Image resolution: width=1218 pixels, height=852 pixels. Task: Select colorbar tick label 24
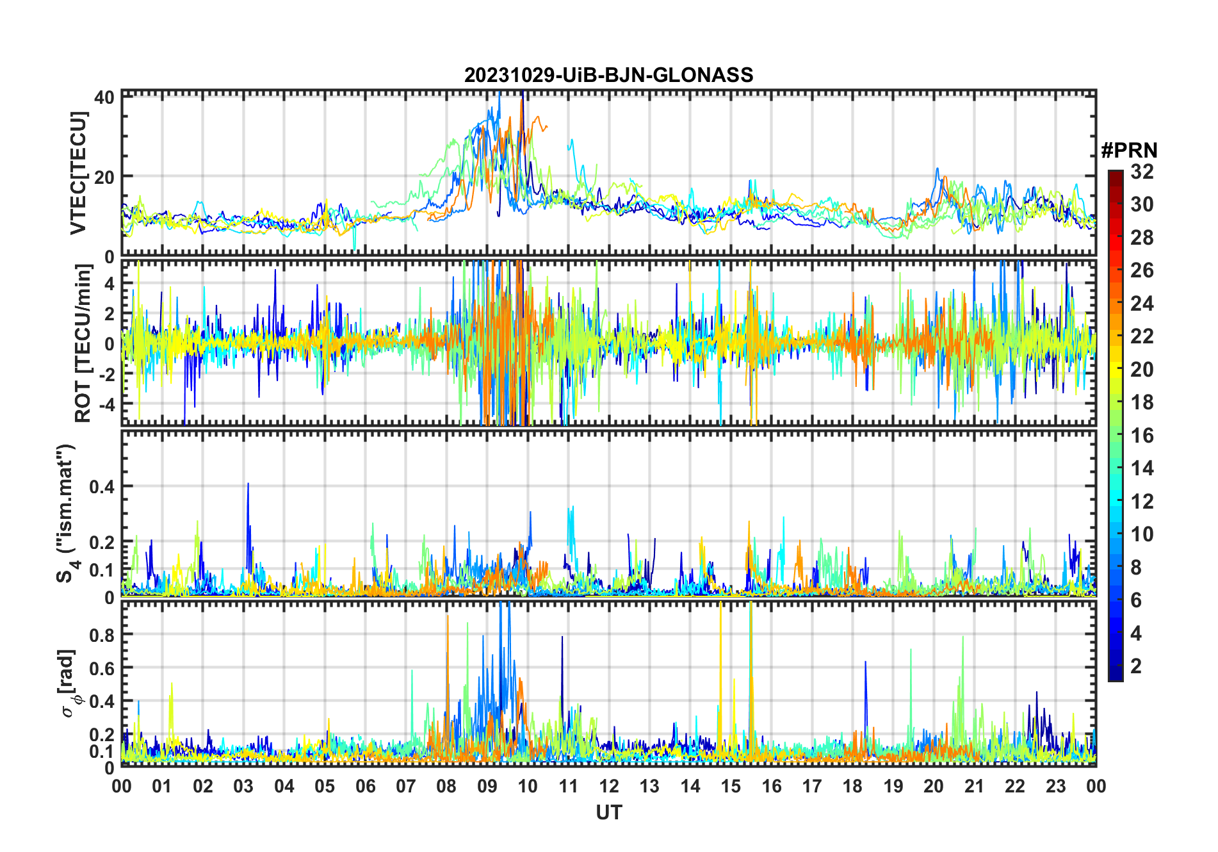(1142, 304)
